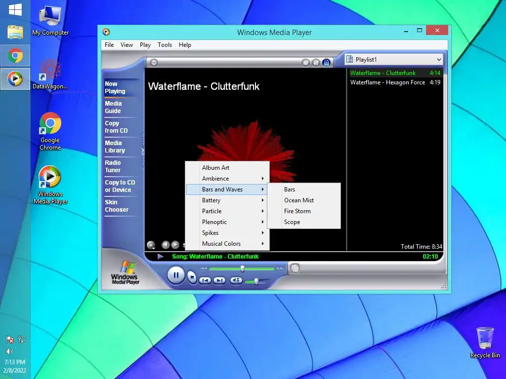Viewport: 506px width, 379px height.
Task: Expand the Ambience submenu
Action: [x=227, y=179]
